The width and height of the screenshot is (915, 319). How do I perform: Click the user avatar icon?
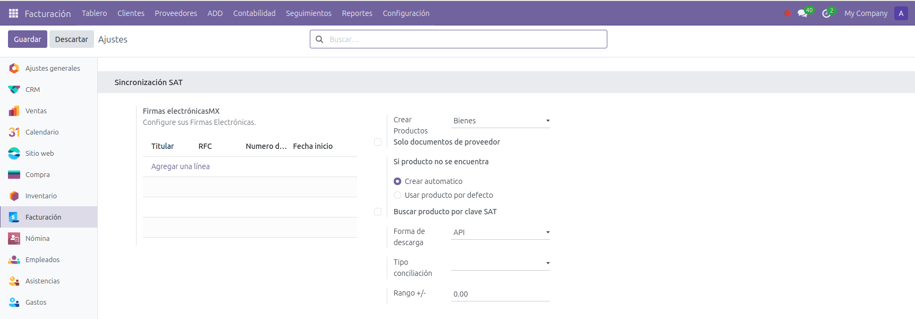901,13
